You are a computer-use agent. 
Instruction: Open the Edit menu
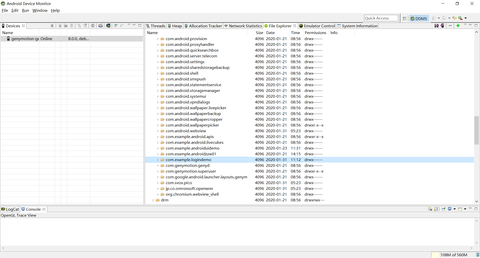click(x=15, y=10)
